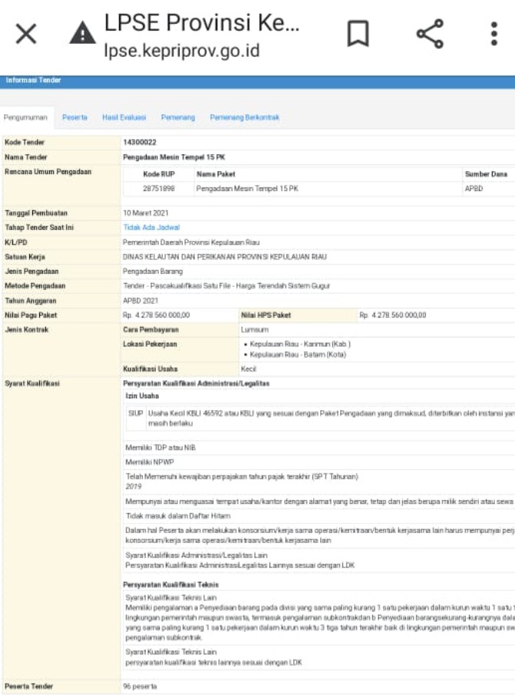515x698 pixels.
Task: Tap the APBD value under Sumber Dana
Action: click(x=474, y=188)
